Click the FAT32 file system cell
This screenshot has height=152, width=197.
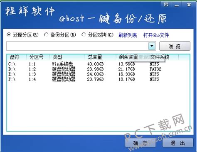coord(155,69)
